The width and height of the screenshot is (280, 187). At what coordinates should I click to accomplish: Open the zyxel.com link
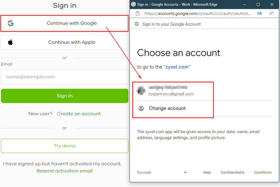(177, 67)
